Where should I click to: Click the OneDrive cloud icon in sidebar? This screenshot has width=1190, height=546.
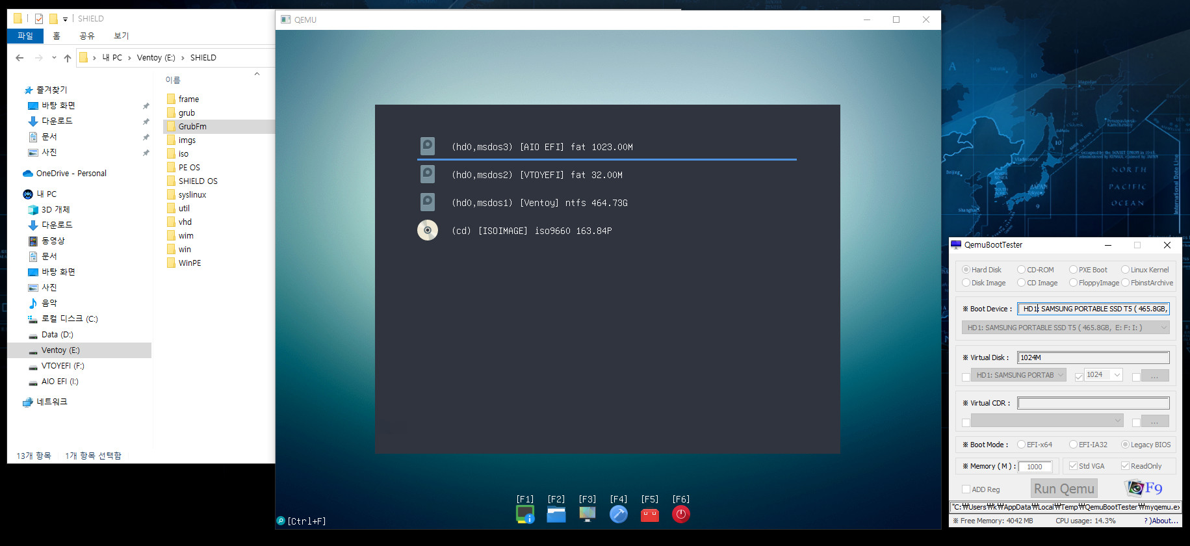(x=28, y=174)
